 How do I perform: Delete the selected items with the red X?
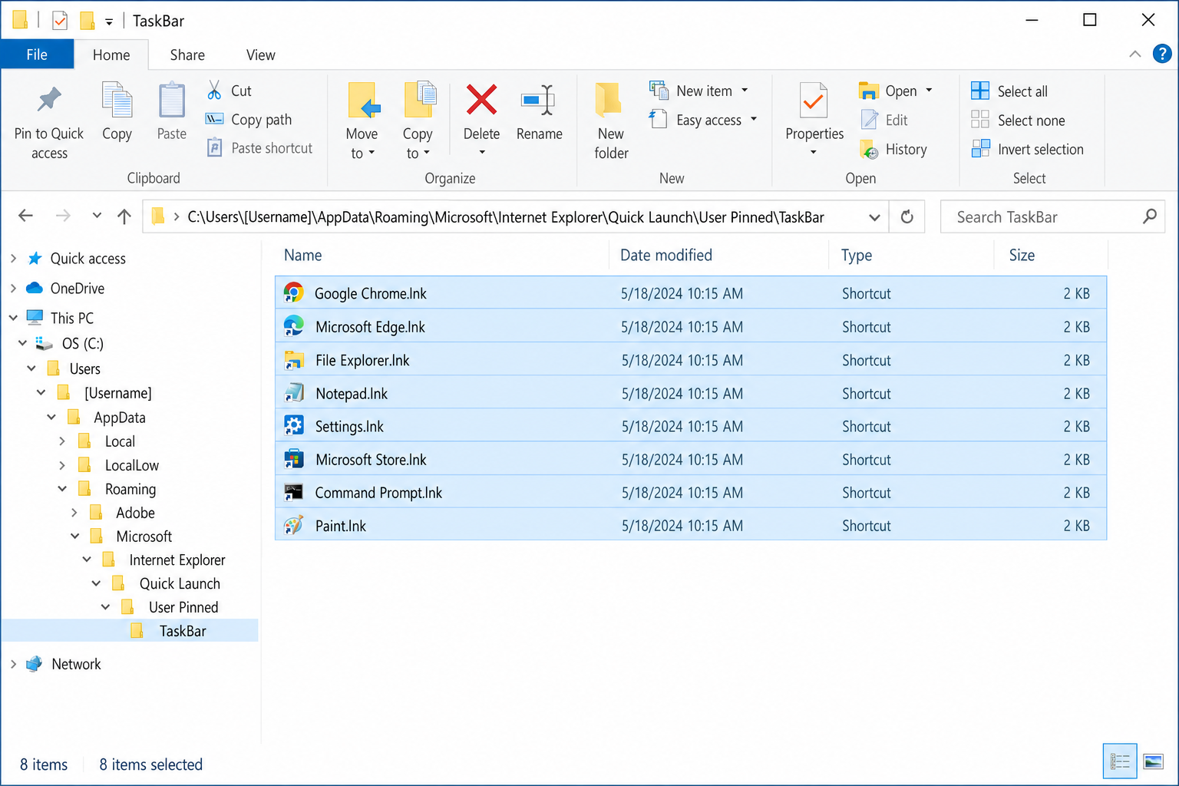pyautogui.click(x=481, y=101)
